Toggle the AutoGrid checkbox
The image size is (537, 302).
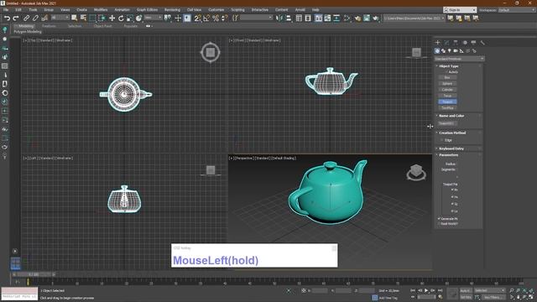pos(446,72)
